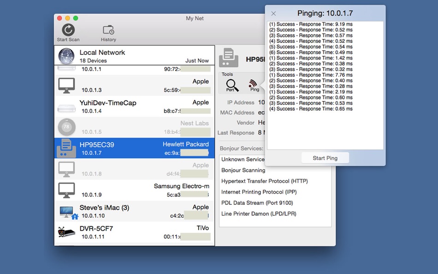Click the large printer icon in detail pane
The height and width of the screenshot is (274, 438).
[x=229, y=58]
